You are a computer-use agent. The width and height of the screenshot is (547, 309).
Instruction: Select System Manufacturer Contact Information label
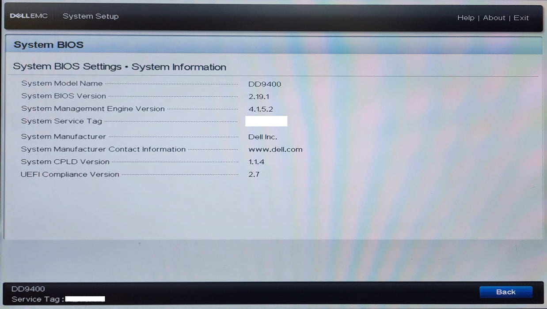coord(103,149)
